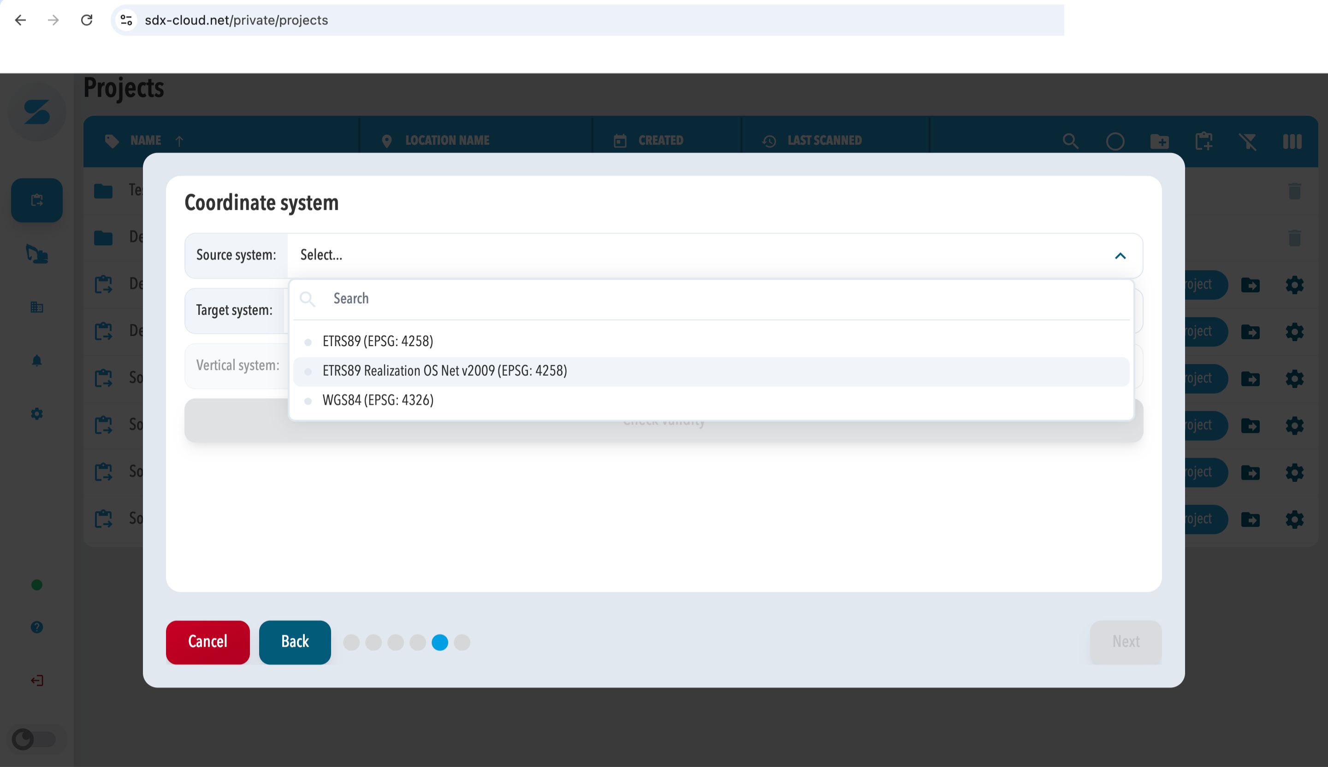This screenshot has width=1328, height=767.
Task: Toggle the dark mode switch
Action: point(34,739)
